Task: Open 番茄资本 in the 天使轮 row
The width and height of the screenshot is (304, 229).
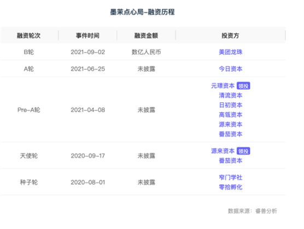Action: 231,161
